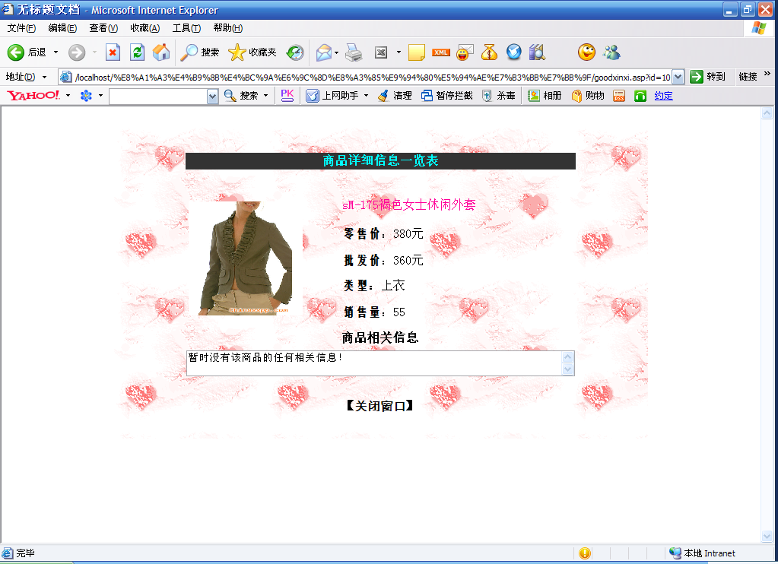Image resolution: width=778 pixels, height=564 pixels.
Task: Click the 【关闭窗口】 close window link
Action: click(x=380, y=406)
